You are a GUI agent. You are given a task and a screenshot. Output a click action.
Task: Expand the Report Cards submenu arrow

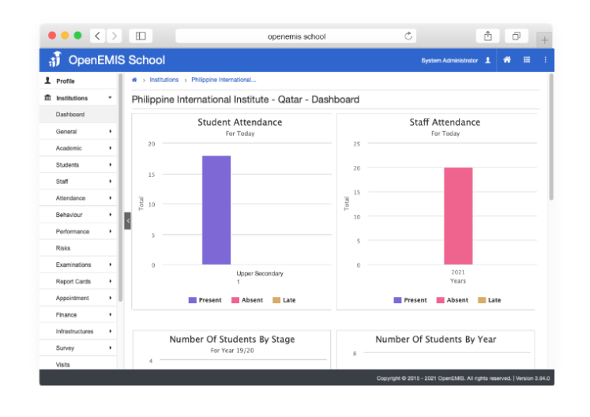pyautogui.click(x=111, y=281)
